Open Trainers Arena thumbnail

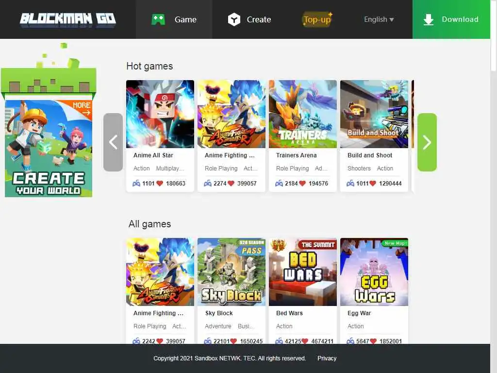click(x=303, y=114)
